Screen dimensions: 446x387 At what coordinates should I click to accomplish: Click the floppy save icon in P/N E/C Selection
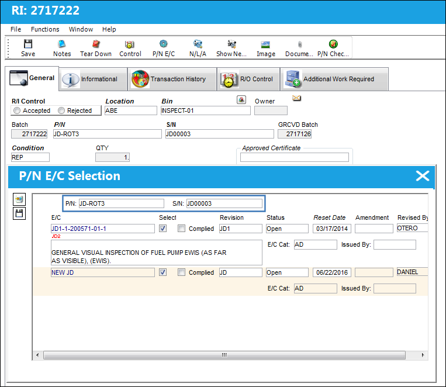[x=19, y=213]
